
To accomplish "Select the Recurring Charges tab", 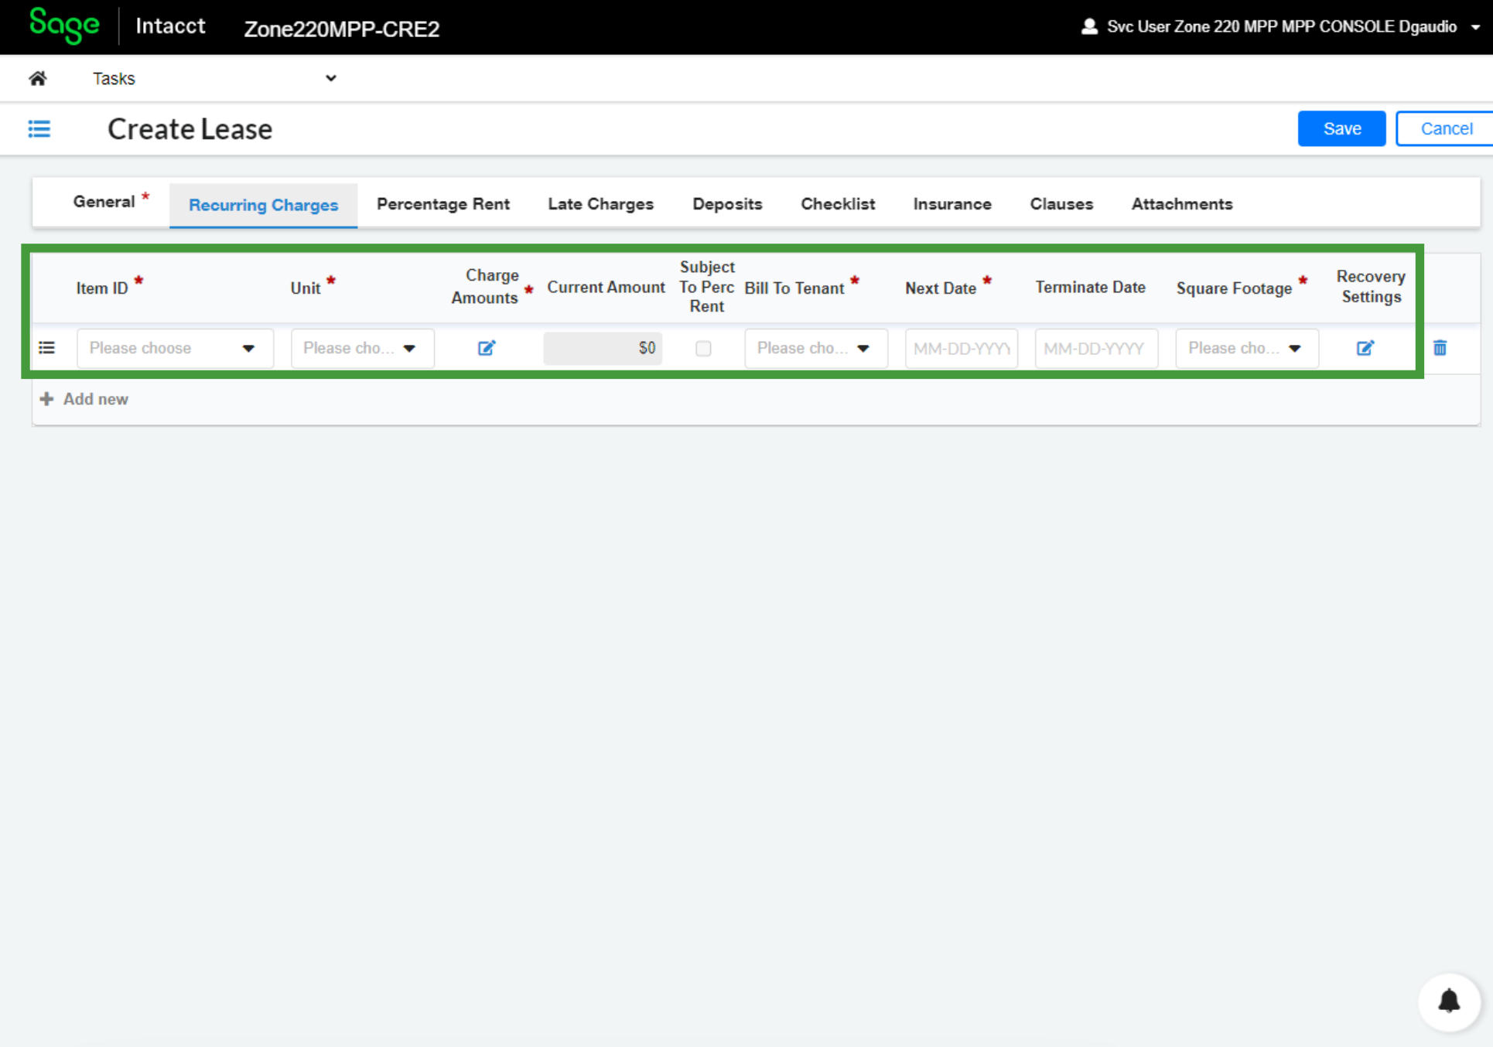I will click(263, 205).
